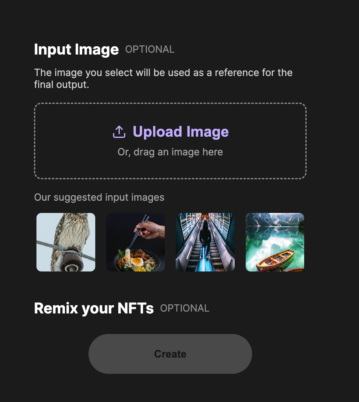Click OPTIONAL label beside Remix your NFTs

(x=185, y=308)
